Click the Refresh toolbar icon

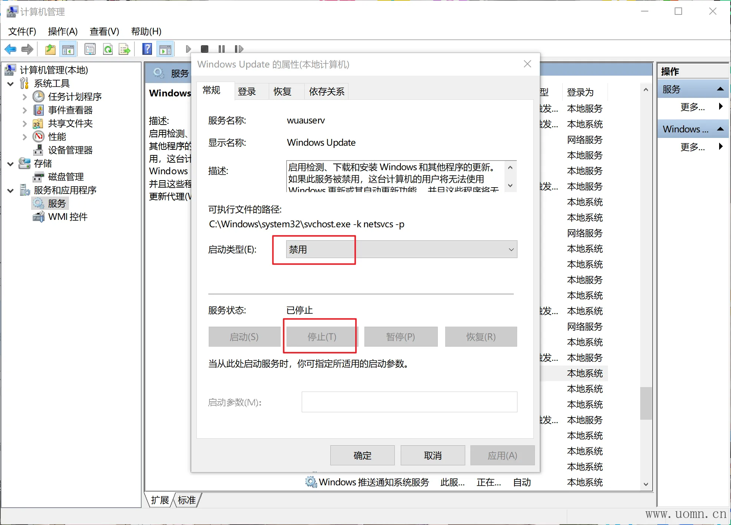tap(108, 49)
